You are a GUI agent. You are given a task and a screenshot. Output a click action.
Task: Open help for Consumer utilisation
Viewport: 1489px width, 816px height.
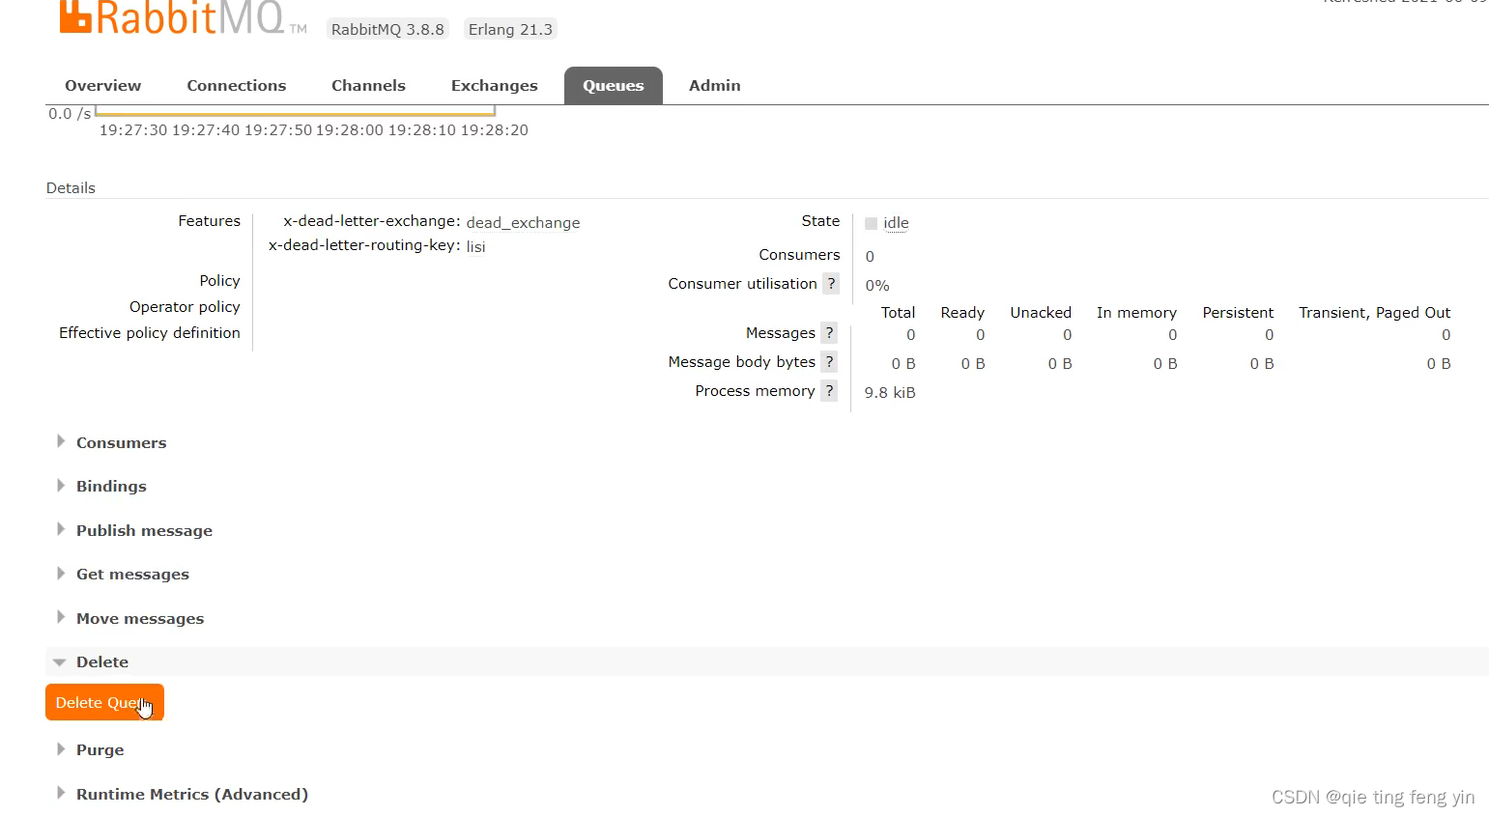click(830, 283)
